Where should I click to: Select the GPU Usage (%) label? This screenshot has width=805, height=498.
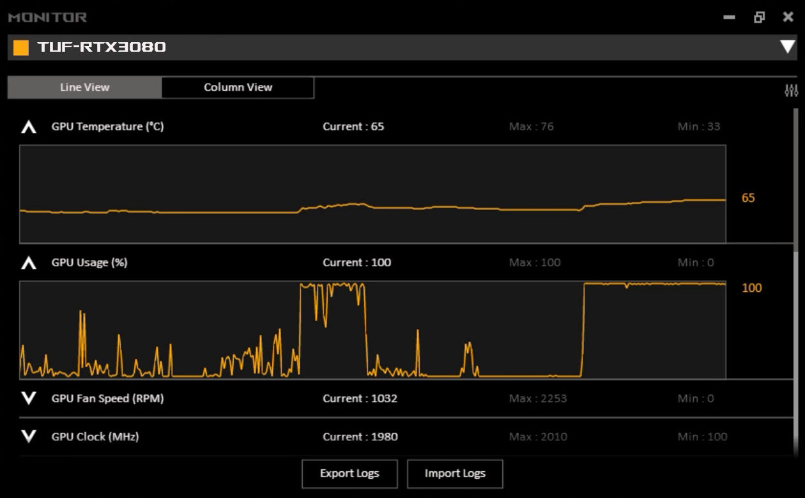point(89,262)
